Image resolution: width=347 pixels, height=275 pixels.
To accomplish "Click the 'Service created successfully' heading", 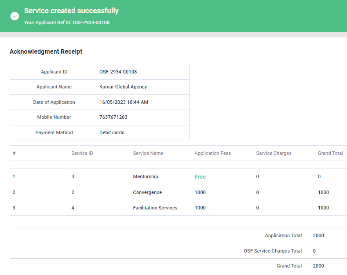I will [71, 11].
